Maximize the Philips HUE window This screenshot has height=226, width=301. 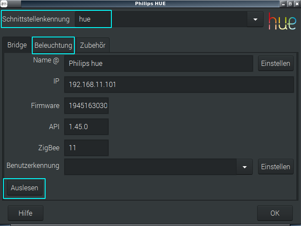[x=290, y=3]
